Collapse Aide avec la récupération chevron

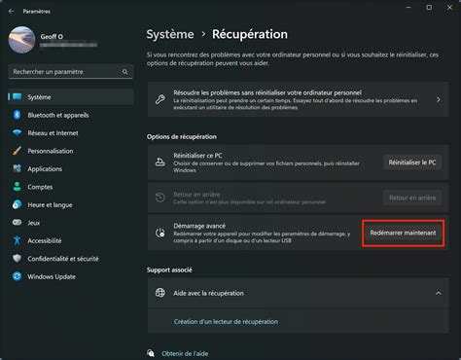(x=439, y=293)
